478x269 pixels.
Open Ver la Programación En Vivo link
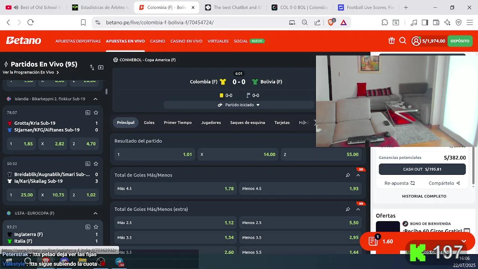31,72
